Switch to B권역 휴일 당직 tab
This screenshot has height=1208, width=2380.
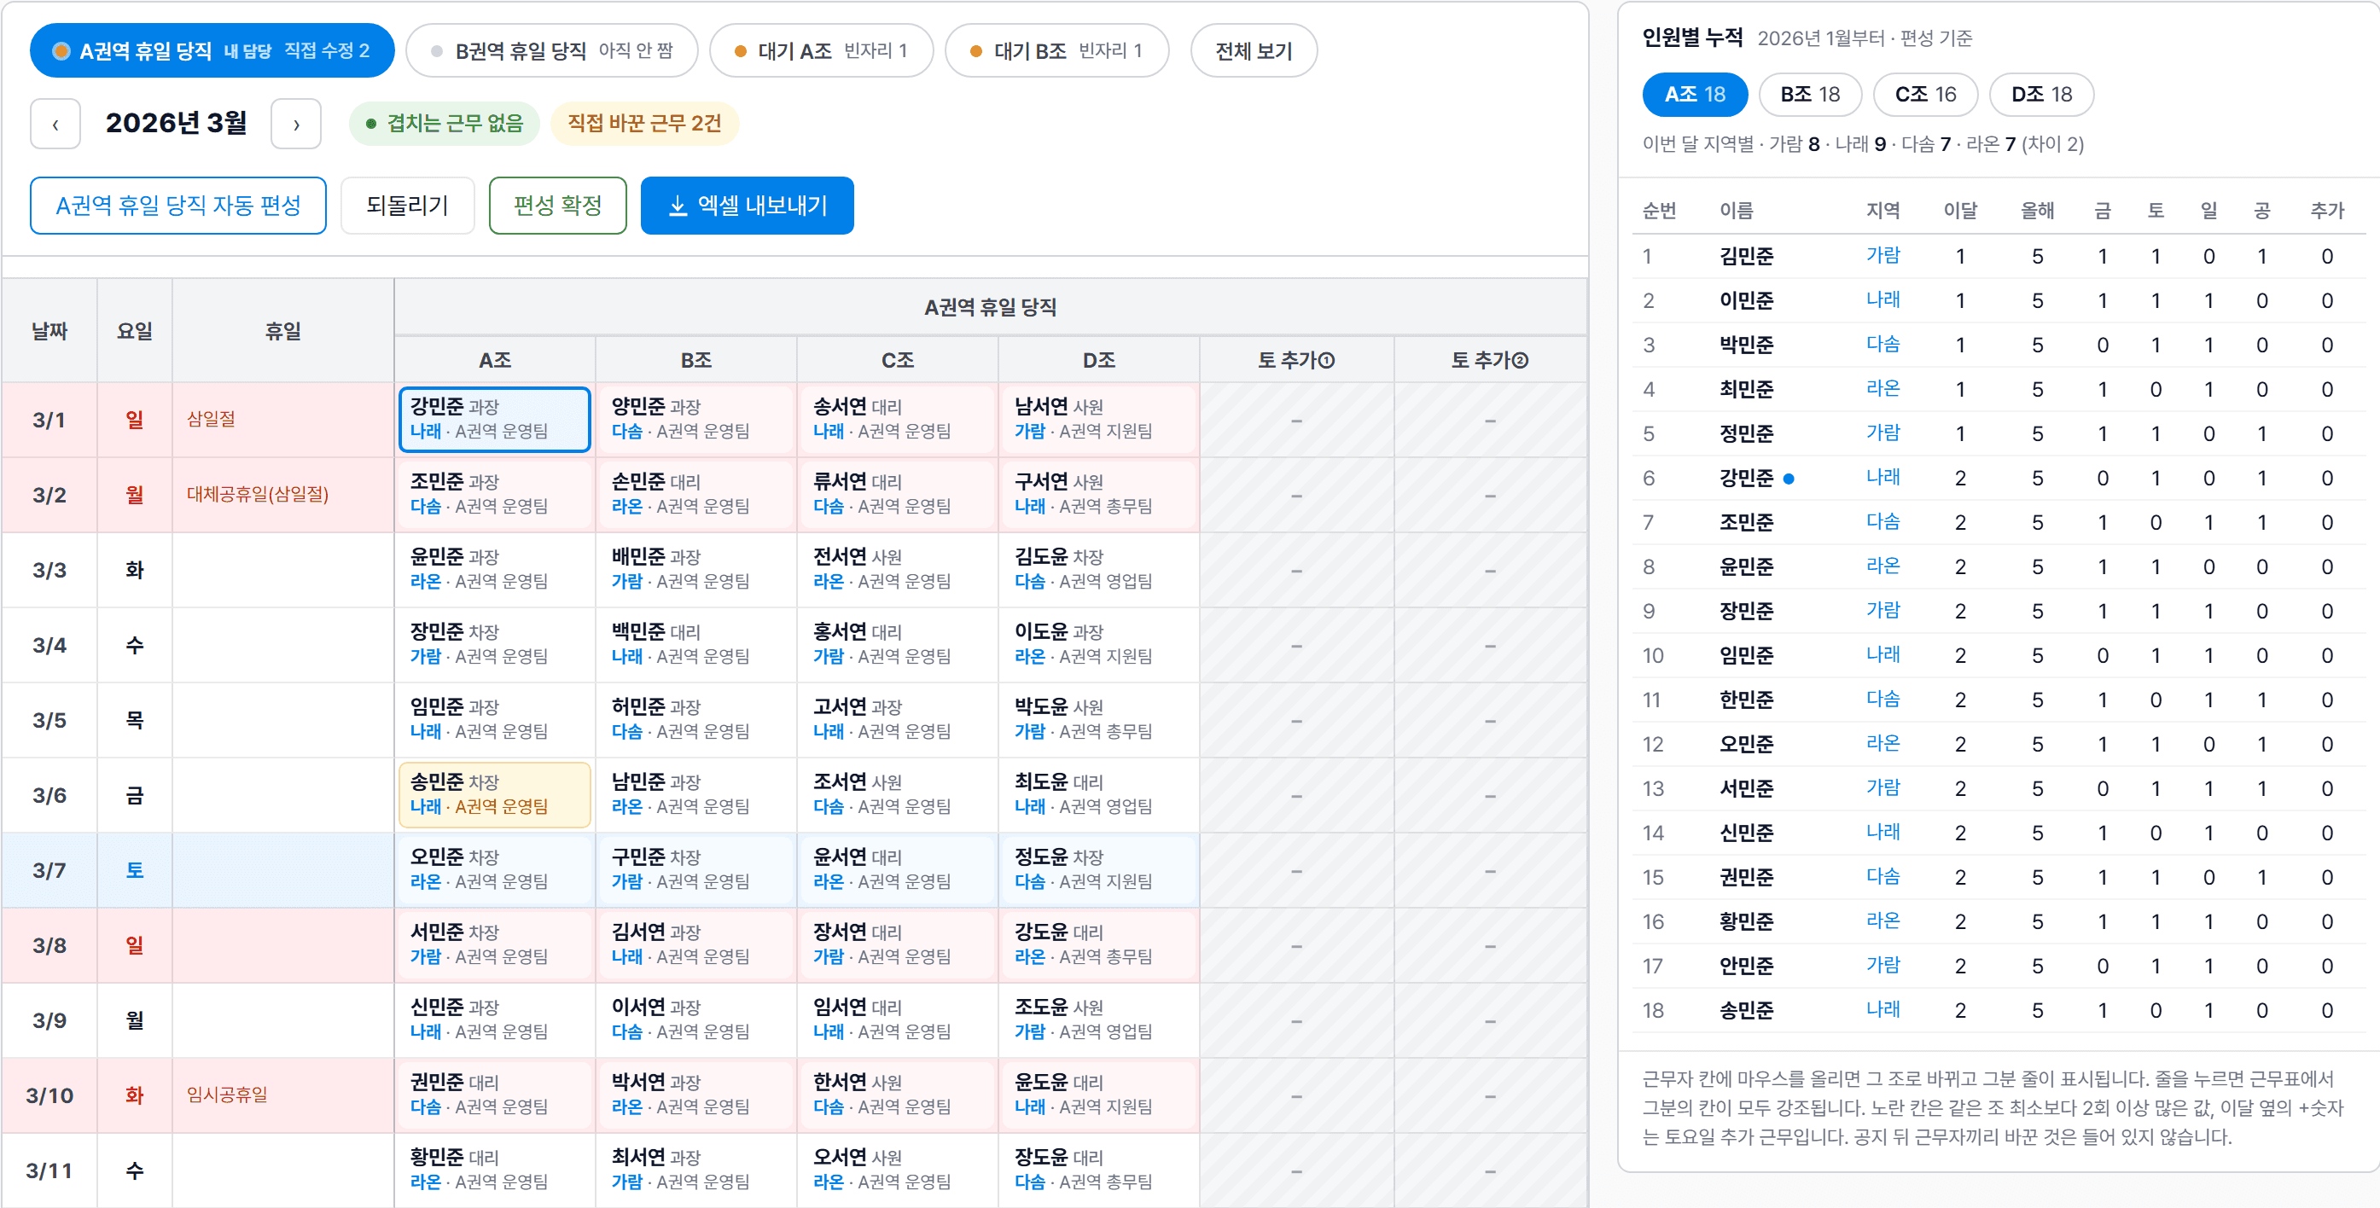(x=551, y=51)
